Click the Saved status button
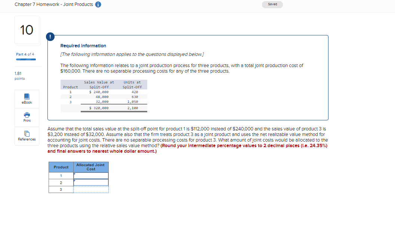 click(x=272, y=4)
